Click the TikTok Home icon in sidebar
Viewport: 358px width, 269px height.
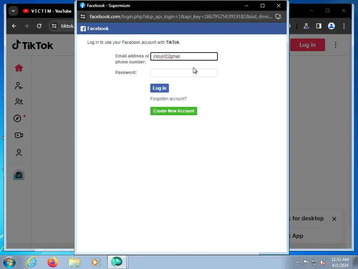[x=19, y=68]
